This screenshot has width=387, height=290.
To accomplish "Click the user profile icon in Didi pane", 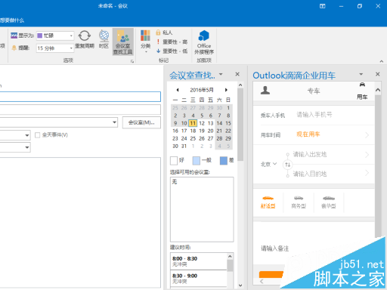I will [x=265, y=90].
